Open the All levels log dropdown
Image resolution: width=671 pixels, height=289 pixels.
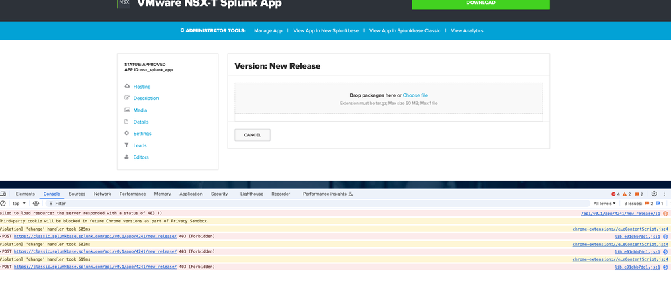pos(605,204)
